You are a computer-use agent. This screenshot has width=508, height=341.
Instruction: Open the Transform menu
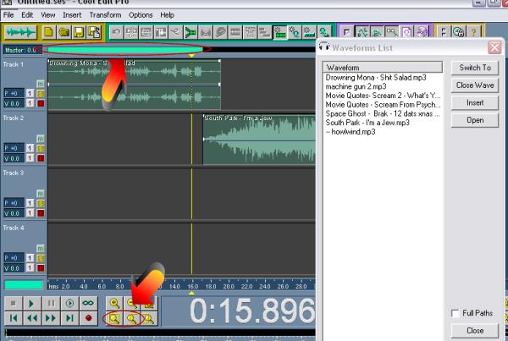(x=105, y=15)
